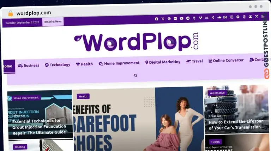The height and width of the screenshot is (151, 271).
Task: Open the Roofing category tag
Action: point(20,147)
